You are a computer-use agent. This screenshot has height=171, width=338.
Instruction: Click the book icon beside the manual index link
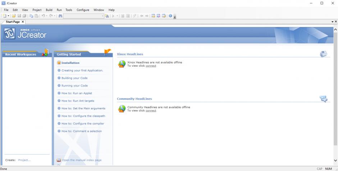(x=59, y=160)
